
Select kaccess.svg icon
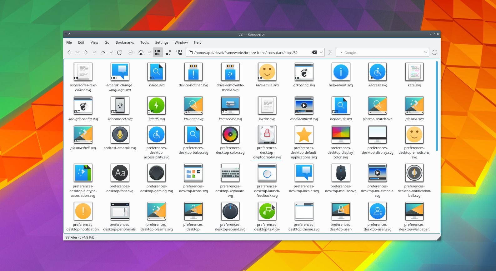tap(378, 71)
